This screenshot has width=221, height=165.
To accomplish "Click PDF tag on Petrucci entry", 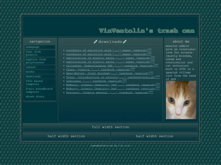I will 151,92.
